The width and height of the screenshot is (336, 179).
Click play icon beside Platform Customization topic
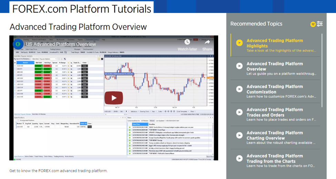pos(240,89)
